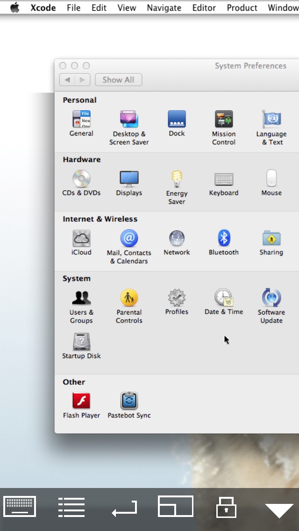Click the Show All button
The width and height of the screenshot is (299, 531).
pyautogui.click(x=119, y=80)
